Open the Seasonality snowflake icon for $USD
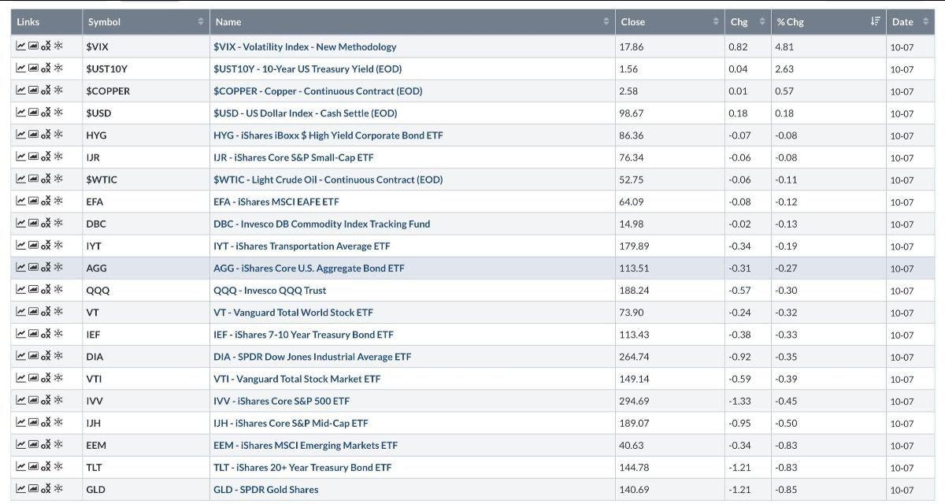The height and width of the screenshot is (504, 945). pos(58,113)
